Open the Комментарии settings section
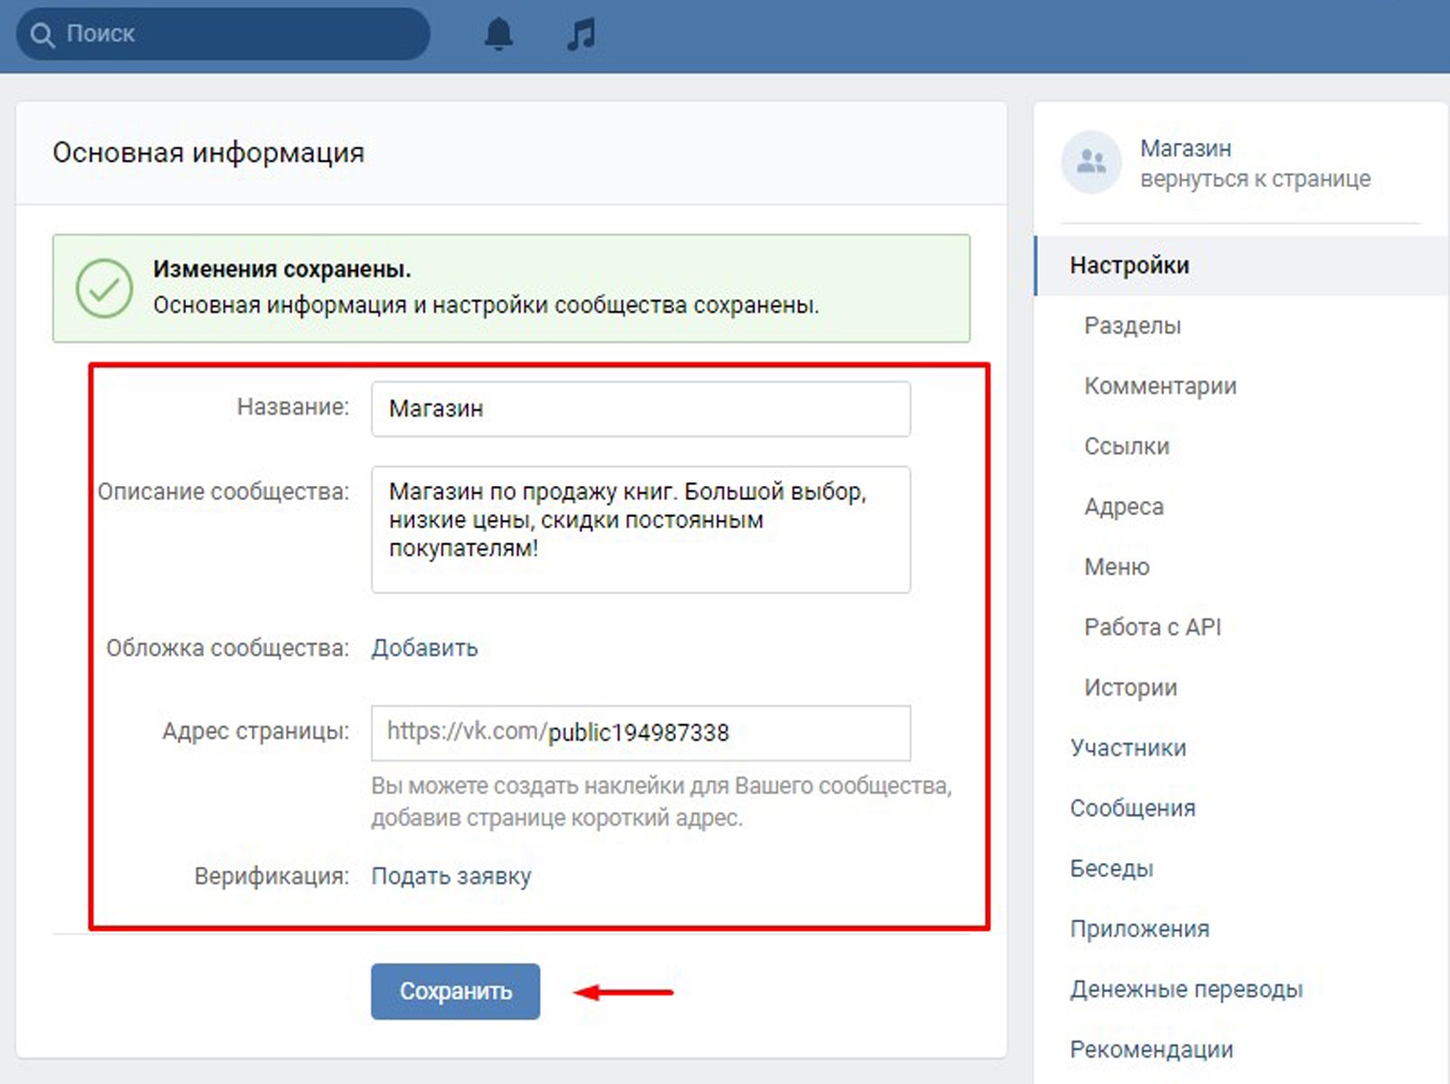 coord(1159,386)
